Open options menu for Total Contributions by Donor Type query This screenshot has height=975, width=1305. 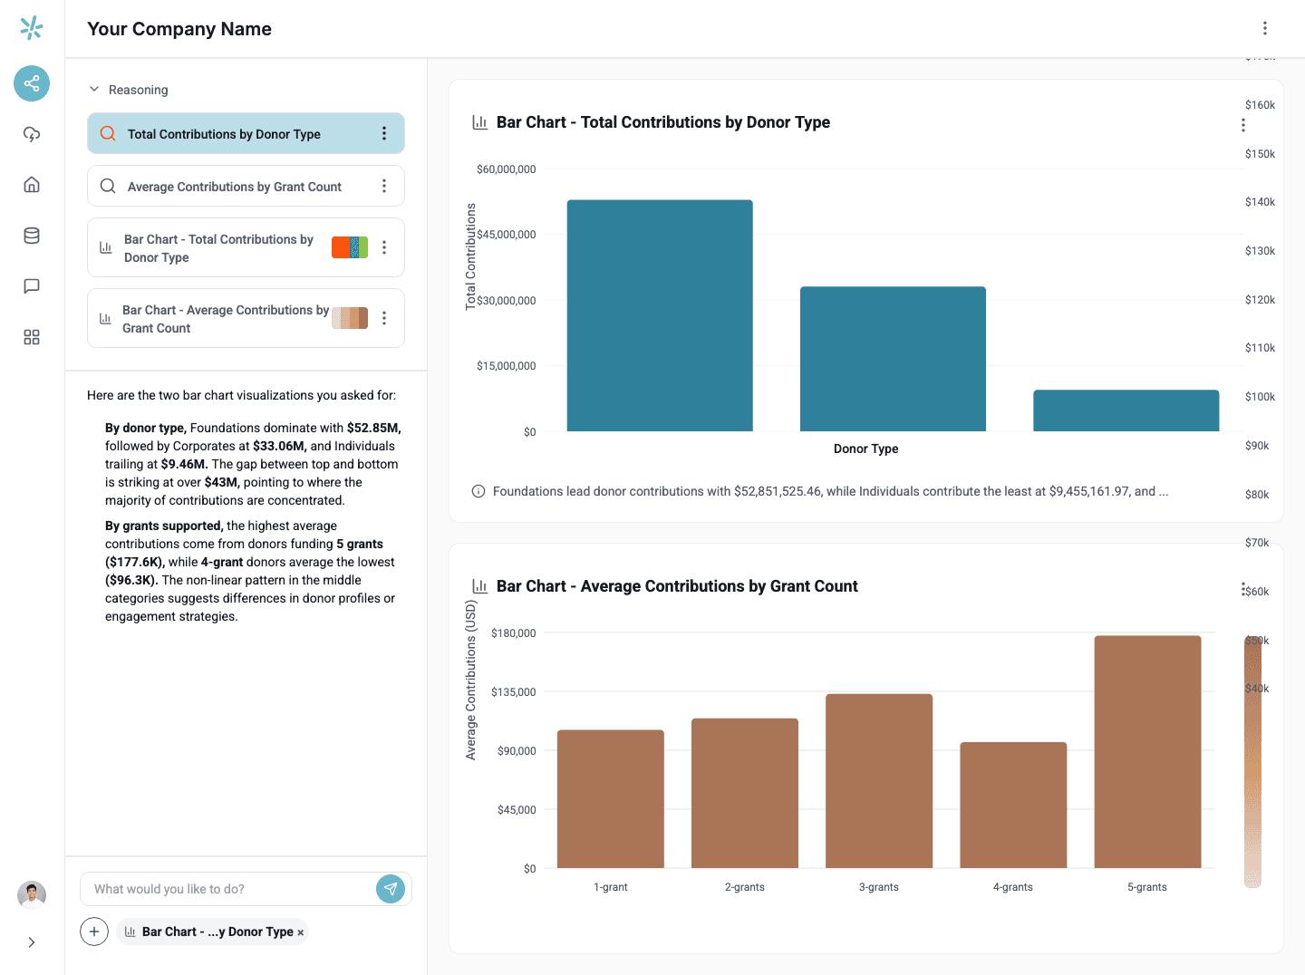[x=384, y=134]
